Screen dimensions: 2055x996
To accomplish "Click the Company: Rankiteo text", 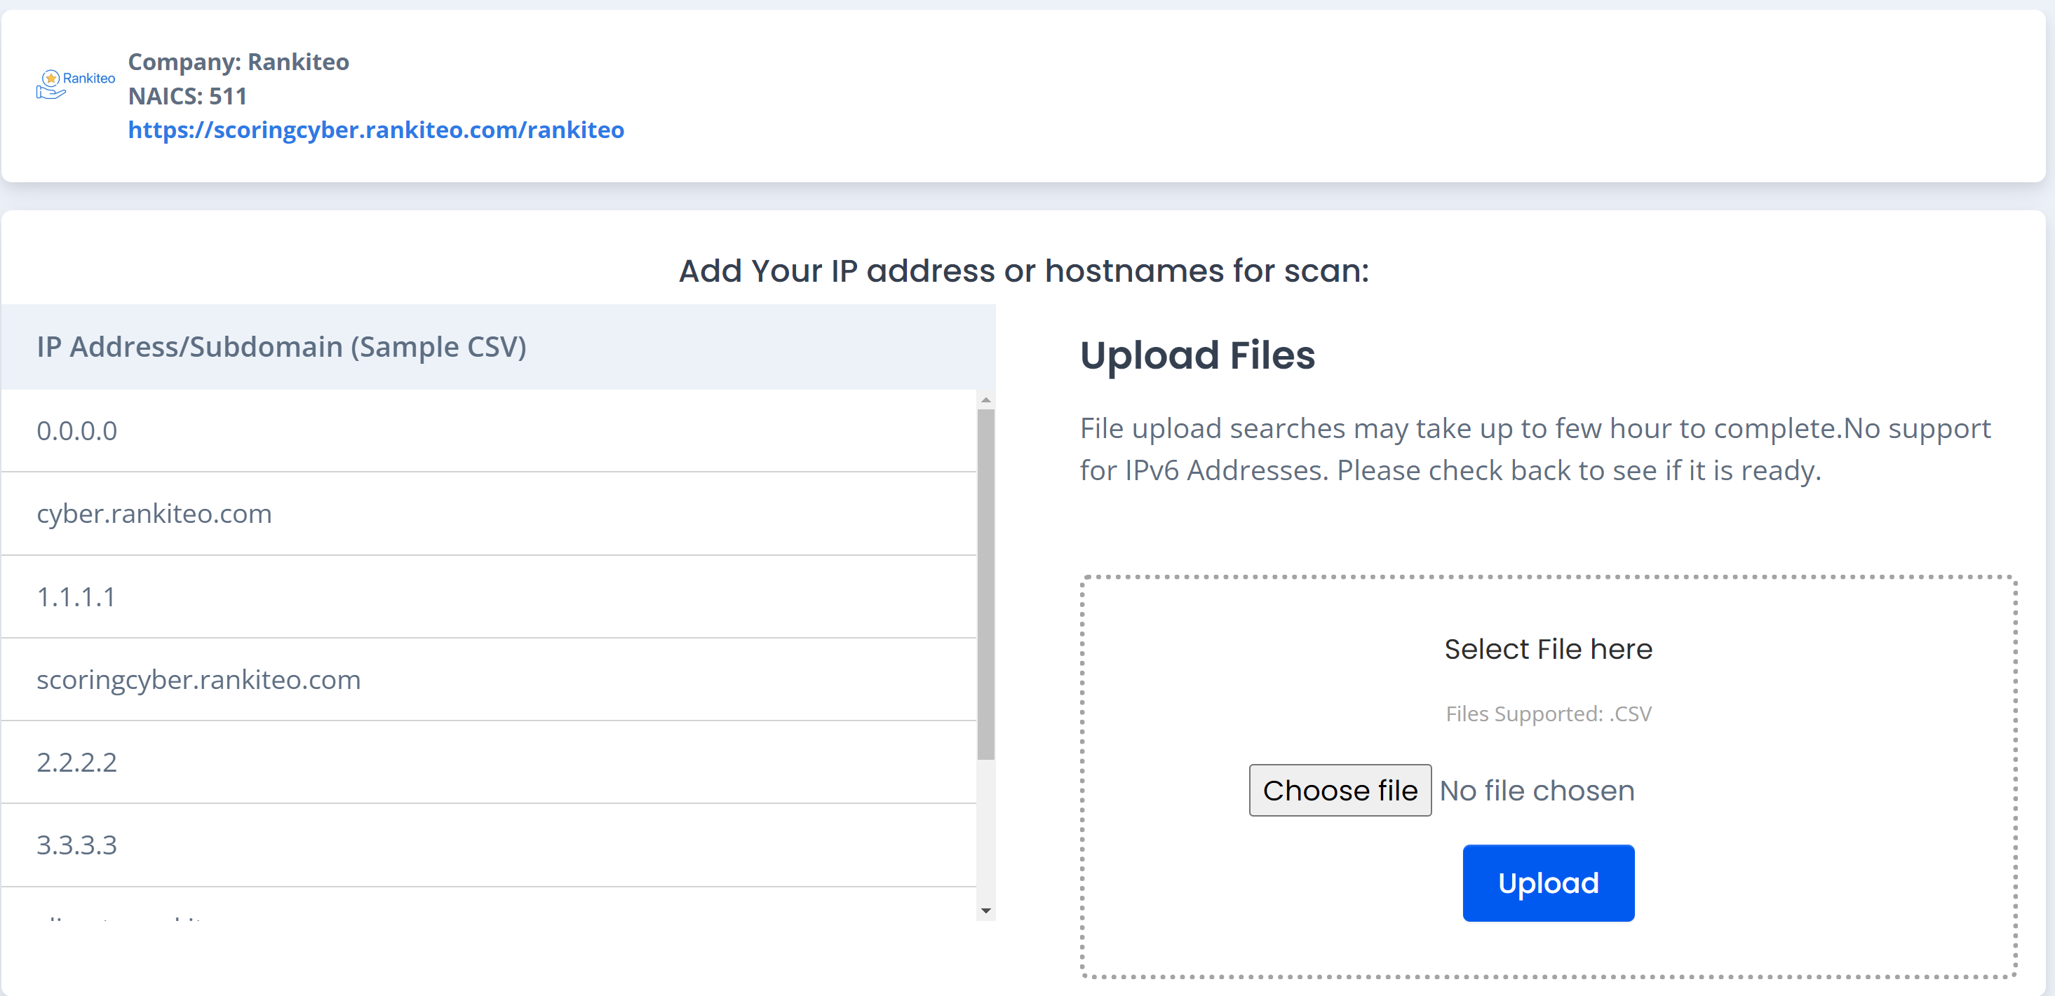I will (238, 62).
